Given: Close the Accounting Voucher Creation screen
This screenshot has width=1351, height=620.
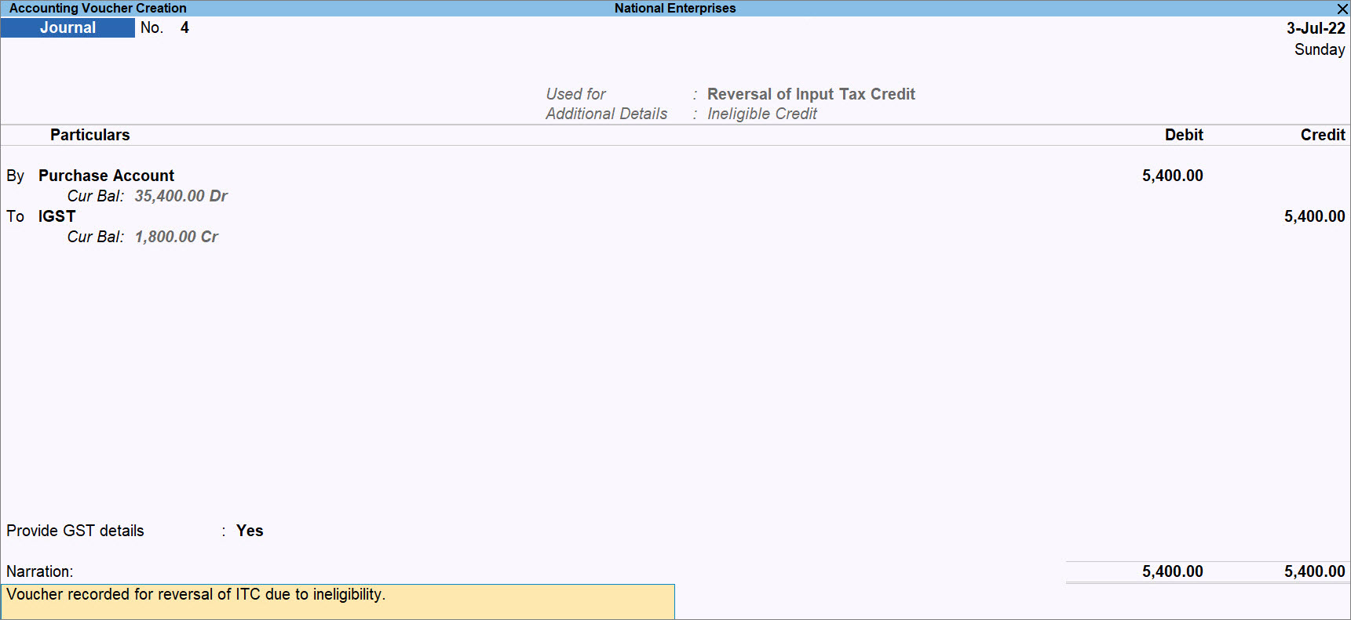Looking at the screenshot, I should (1342, 9).
